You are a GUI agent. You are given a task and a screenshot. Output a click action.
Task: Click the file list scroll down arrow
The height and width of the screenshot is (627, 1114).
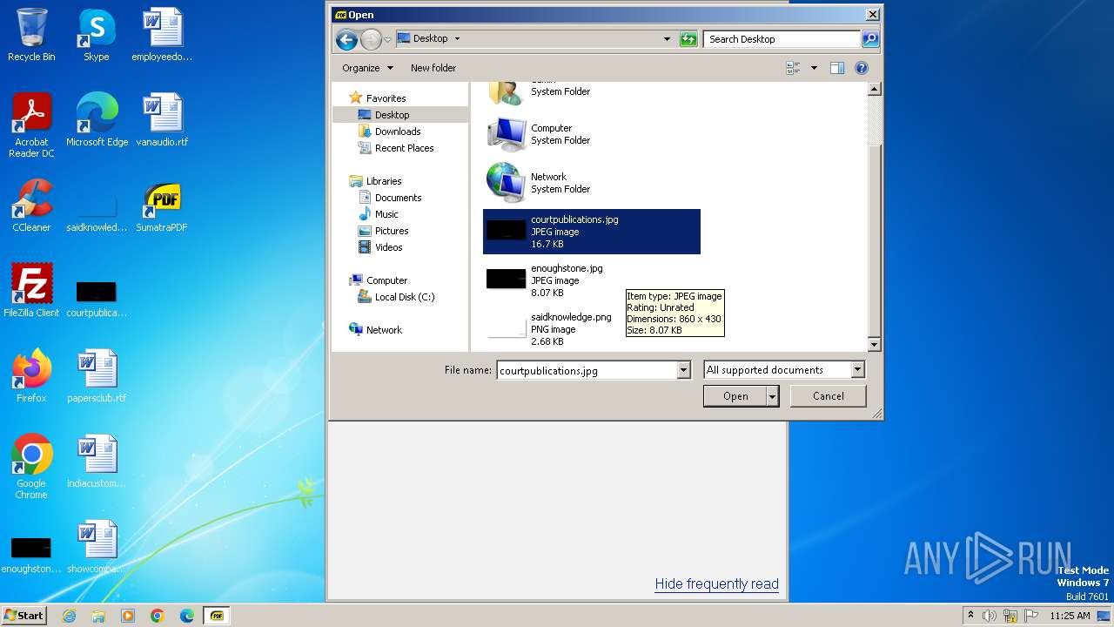(875, 345)
